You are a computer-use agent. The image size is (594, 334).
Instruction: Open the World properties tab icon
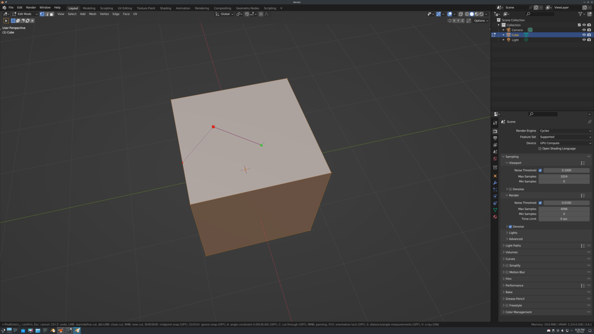click(x=495, y=159)
